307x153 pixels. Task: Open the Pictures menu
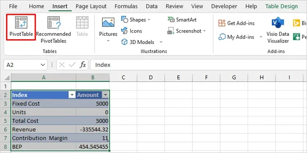click(108, 30)
